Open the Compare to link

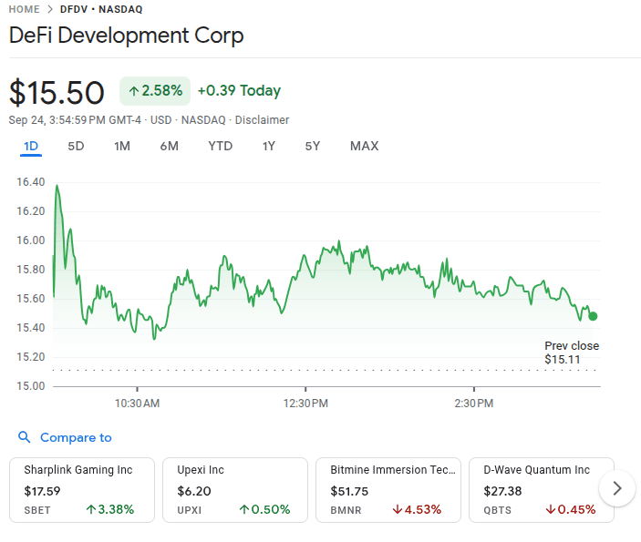76,437
